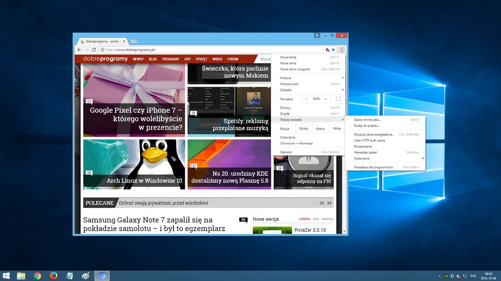This screenshot has width=501, height=281.
Task: Click the site info icon before URL
Action: pos(102,50)
